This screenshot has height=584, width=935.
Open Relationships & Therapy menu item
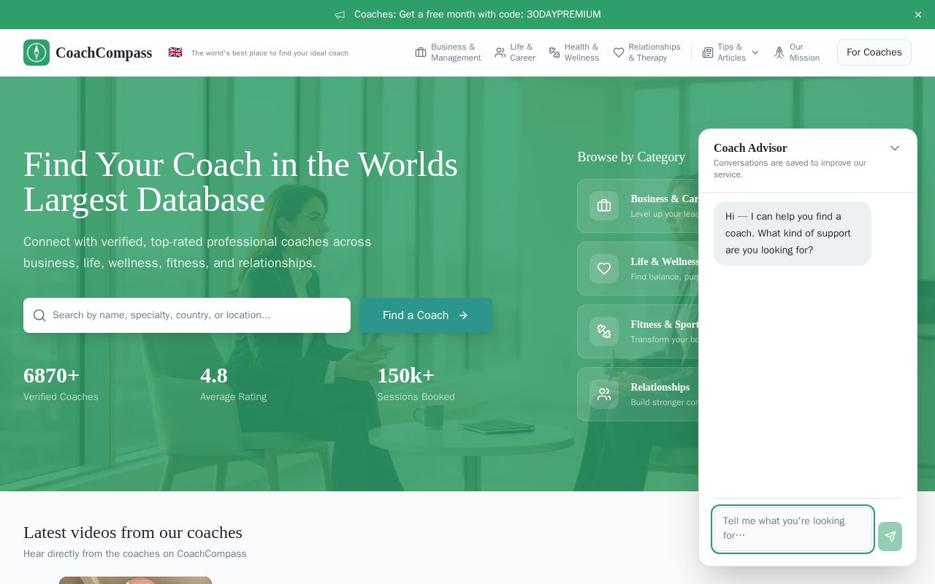tap(646, 53)
